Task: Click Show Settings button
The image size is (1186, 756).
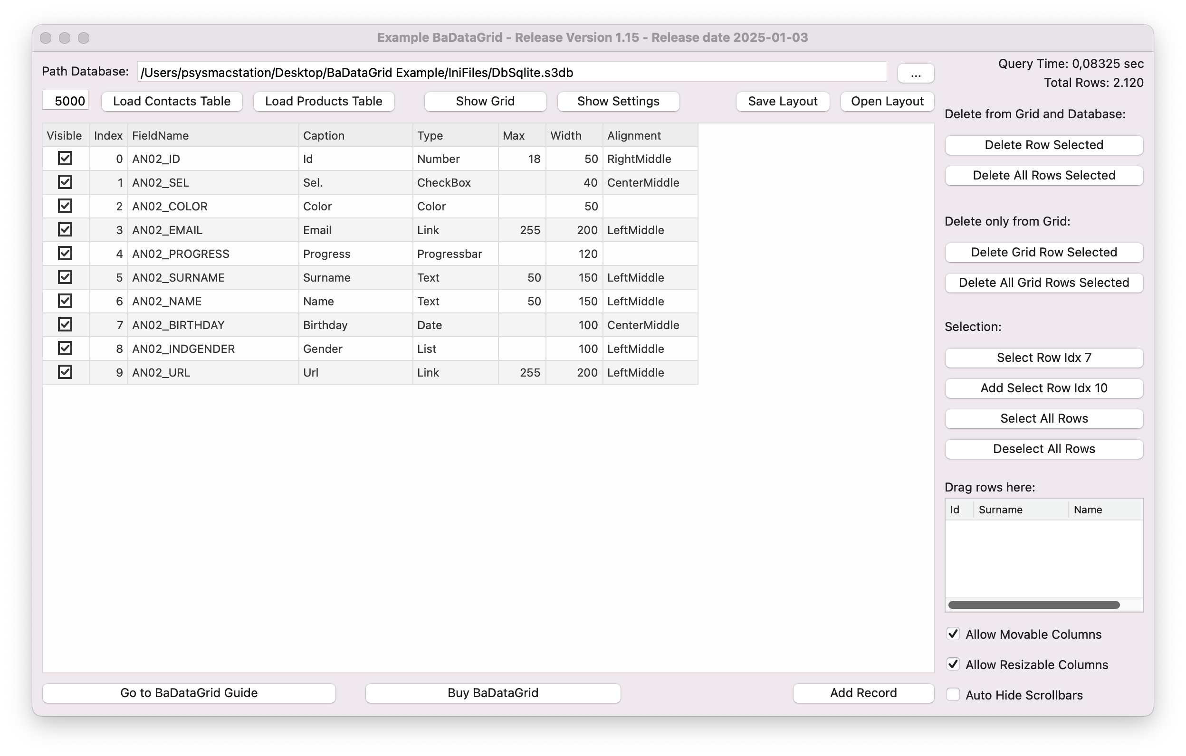Action: pyautogui.click(x=618, y=102)
